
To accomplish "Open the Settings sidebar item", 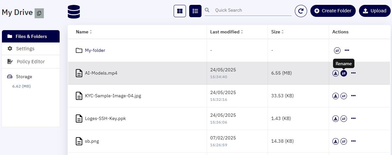I will [31, 49].
